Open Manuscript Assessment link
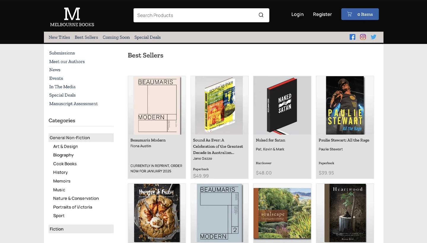 click(74, 104)
